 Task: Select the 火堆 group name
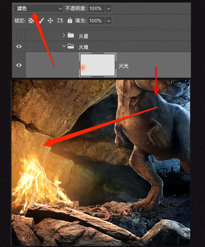tap(84, 47)
